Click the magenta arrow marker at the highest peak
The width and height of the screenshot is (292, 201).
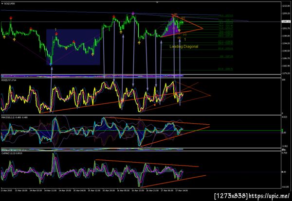(133, 14)
